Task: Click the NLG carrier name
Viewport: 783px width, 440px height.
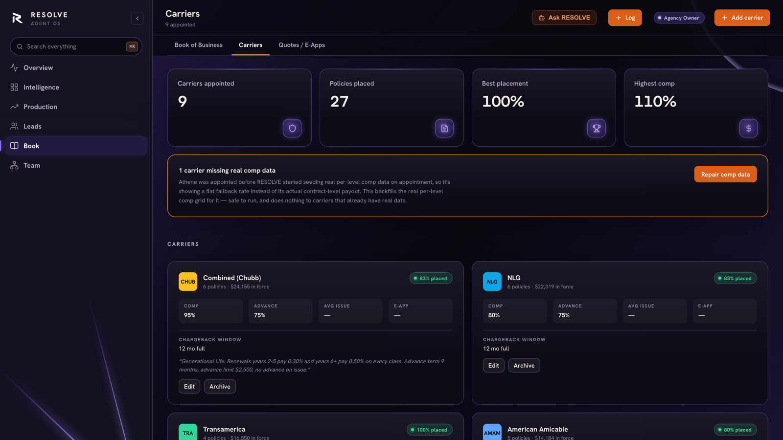Action: (514, 278)
